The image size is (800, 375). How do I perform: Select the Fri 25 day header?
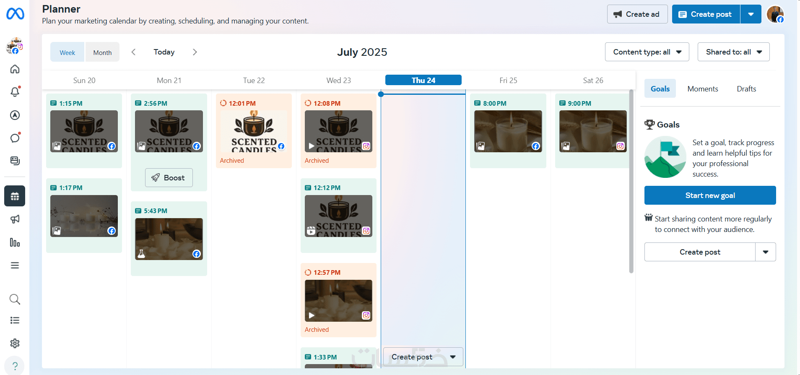pos(508,80)
